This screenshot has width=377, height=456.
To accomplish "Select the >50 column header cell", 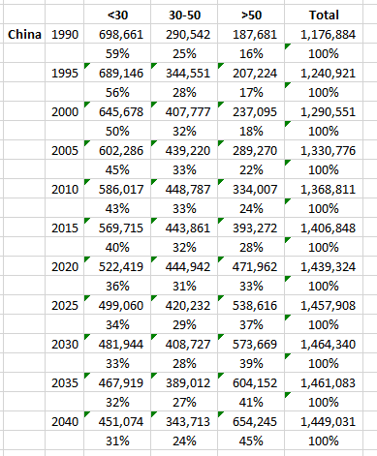I will (x=251, y=15).
